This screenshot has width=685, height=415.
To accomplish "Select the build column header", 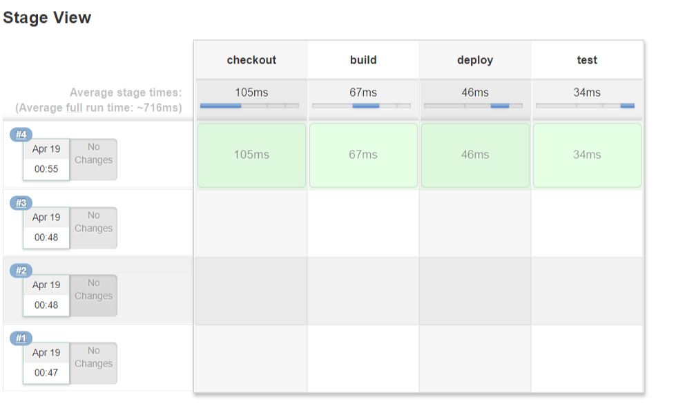I will tap(363, 60).
